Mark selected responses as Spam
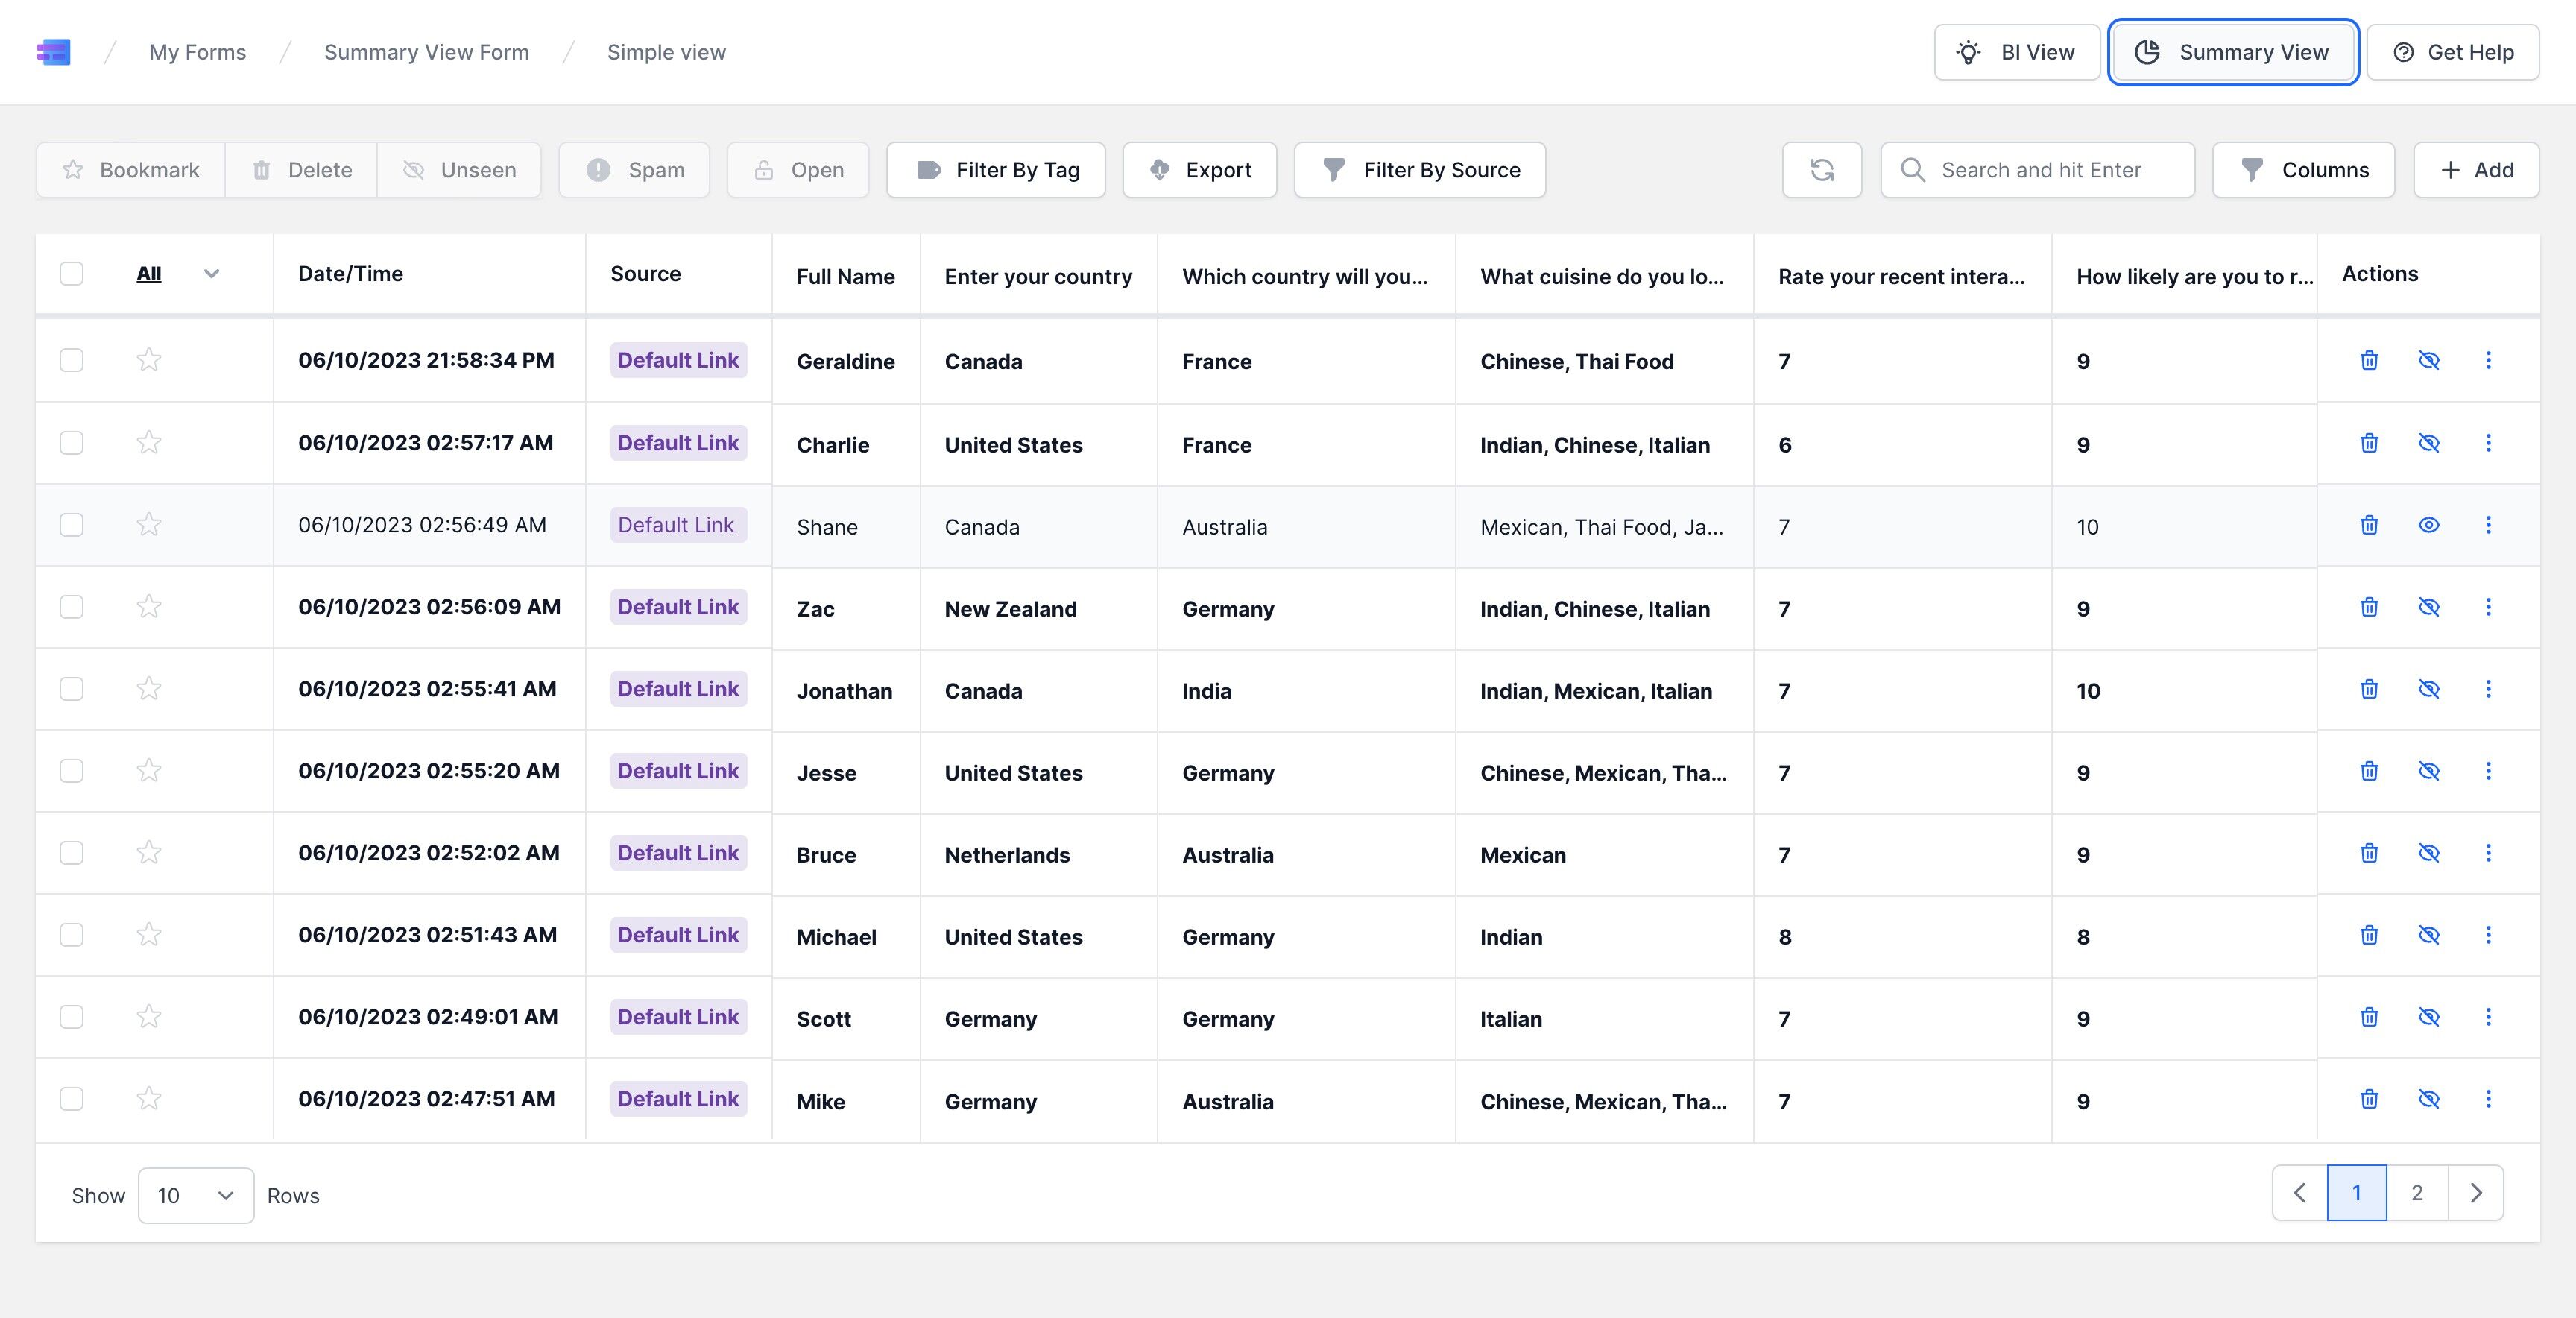2576x1318 pixels. (x=634, y=170)
